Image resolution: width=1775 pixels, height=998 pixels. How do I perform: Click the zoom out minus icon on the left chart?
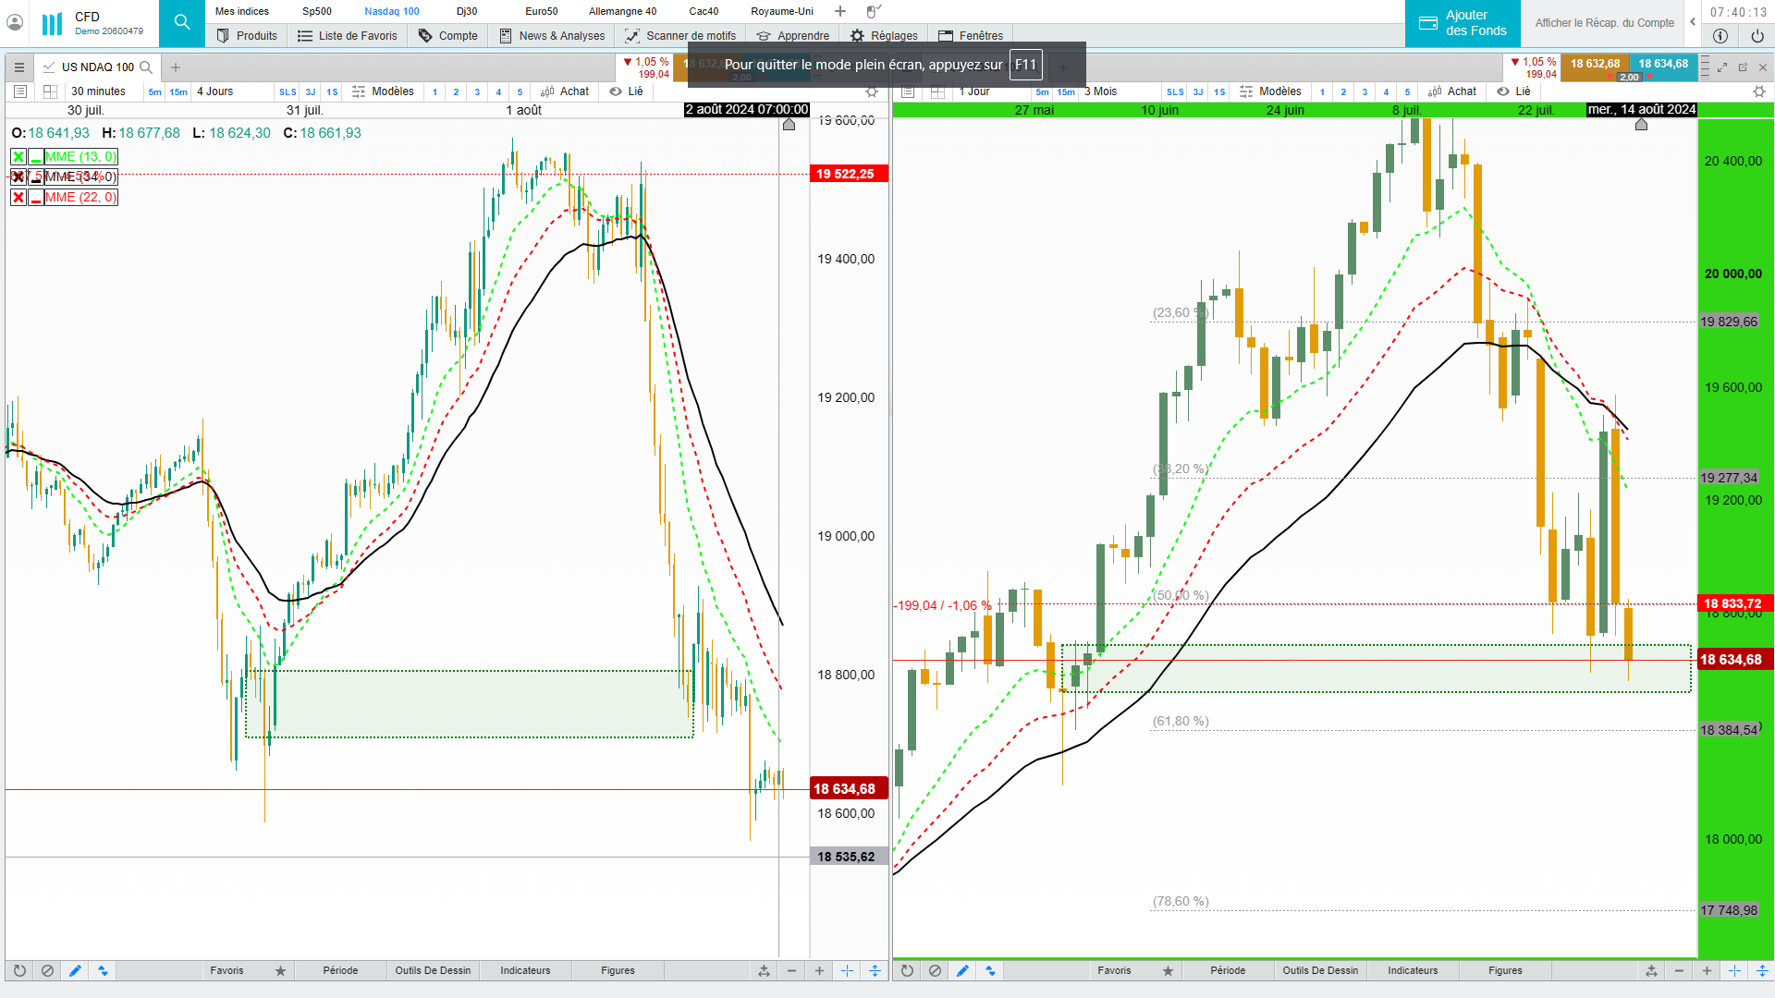click(791, 970)
